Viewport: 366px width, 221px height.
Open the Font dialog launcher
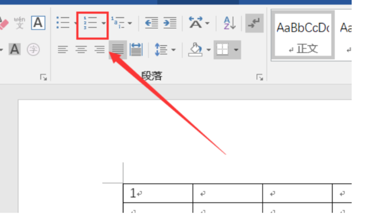pos(44,77)
